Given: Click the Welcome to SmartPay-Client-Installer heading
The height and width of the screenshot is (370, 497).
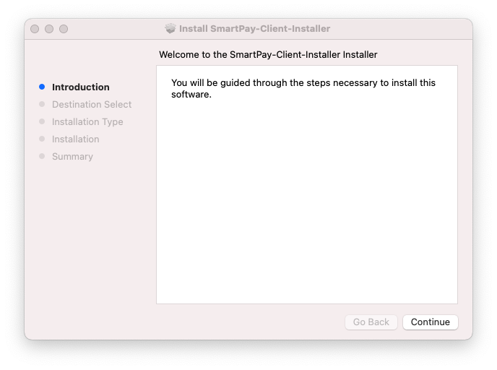Looking at the screenshot, I should (x=268, y=54).
